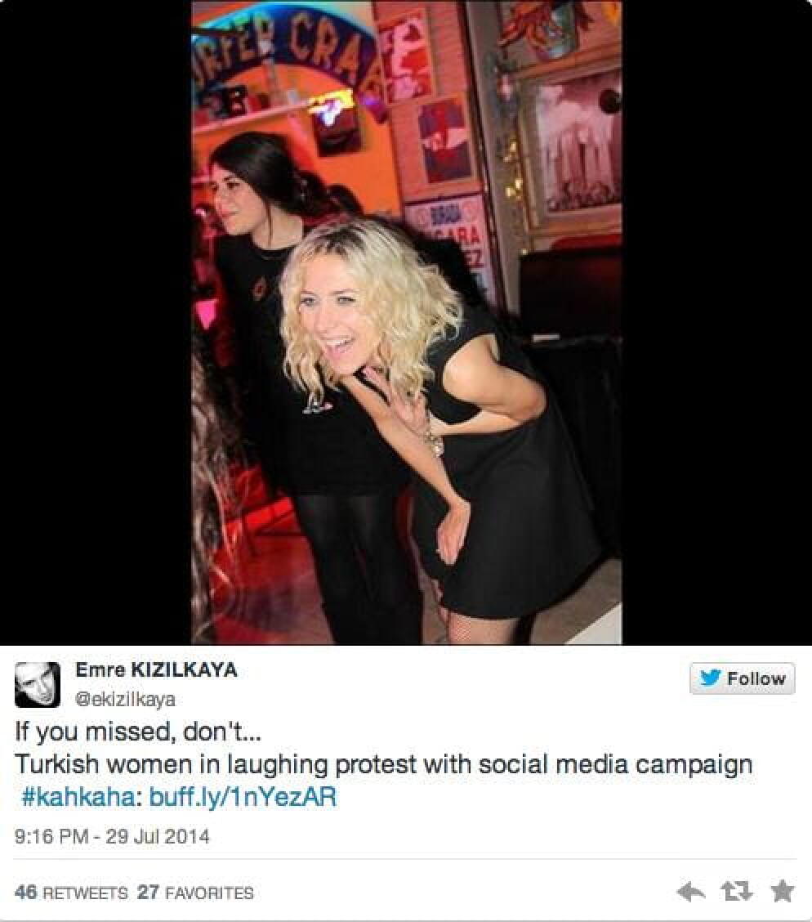Follow Emre KIZILKAYA

(x=742, y=678)
